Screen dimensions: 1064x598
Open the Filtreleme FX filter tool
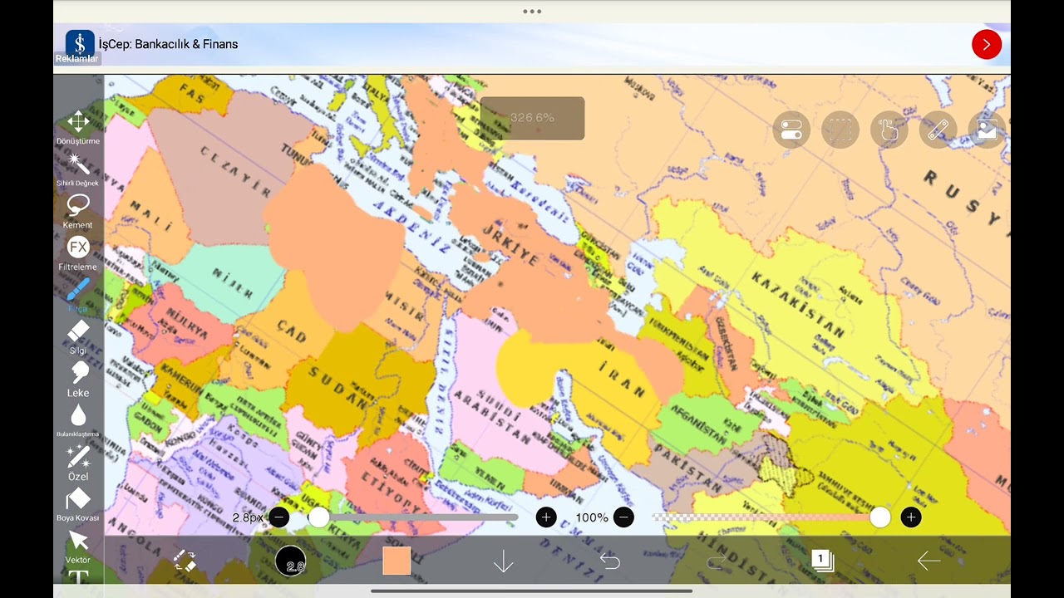pos(78,252)
